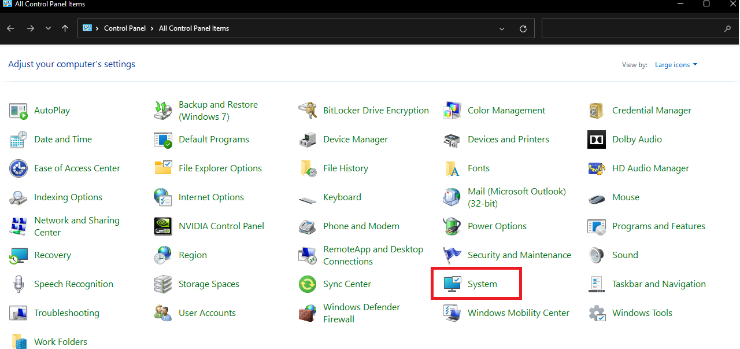The image size is (740, 349).
Task: Click the Date and Time calendar icon
Action: click(18, 139)
